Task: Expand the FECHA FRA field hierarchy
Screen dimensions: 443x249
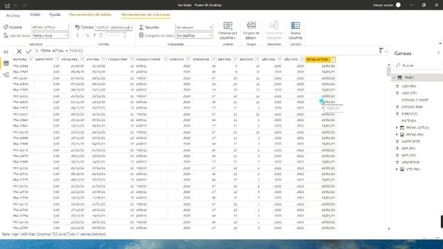Action: coord(397,135)
